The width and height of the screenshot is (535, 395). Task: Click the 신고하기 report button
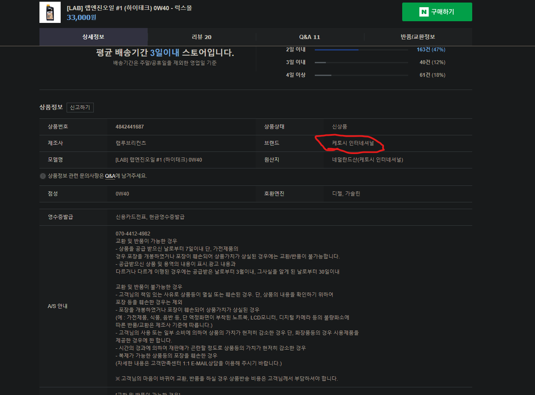[x=80, y=107]
